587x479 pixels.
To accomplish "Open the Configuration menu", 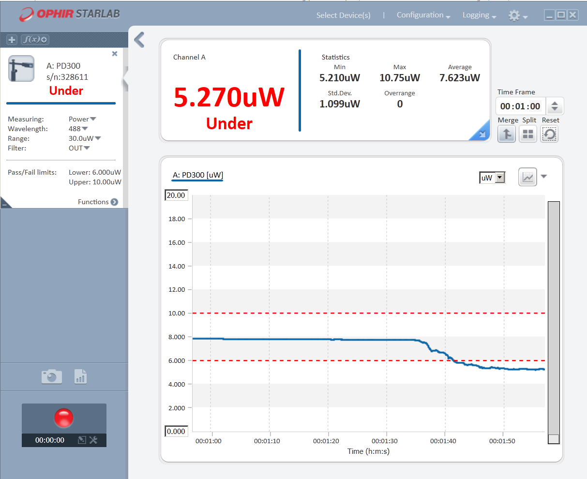I will (423, 15).
